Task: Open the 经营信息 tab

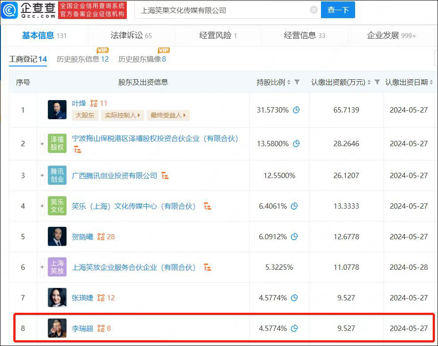Action: click(x=305, y=35)
